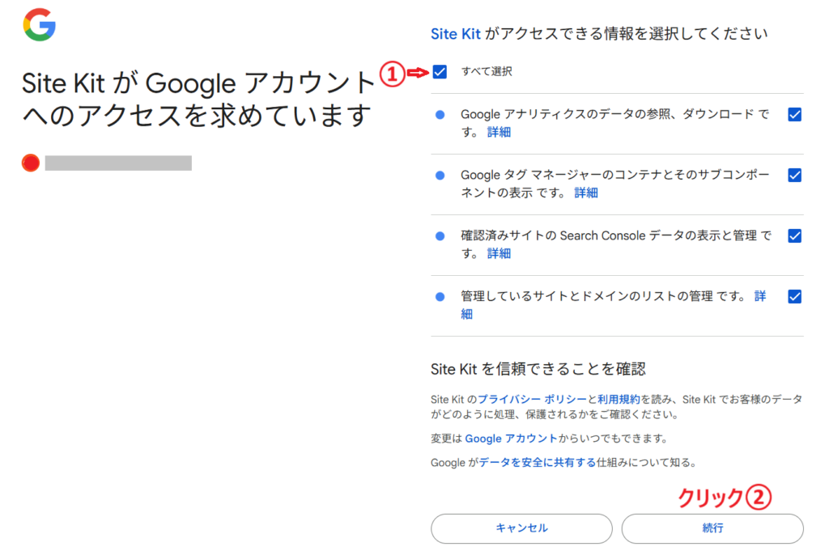The width and height of the screenshot is (829, 551).
Task: Toggle the Search Console データ permission checkbox
Action: pos(794,235)
